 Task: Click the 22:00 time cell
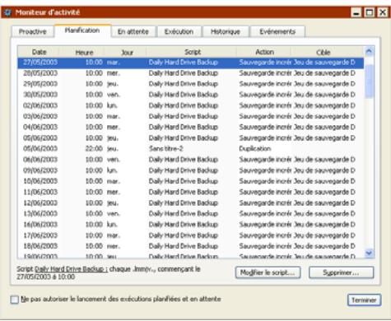[94, 149]
